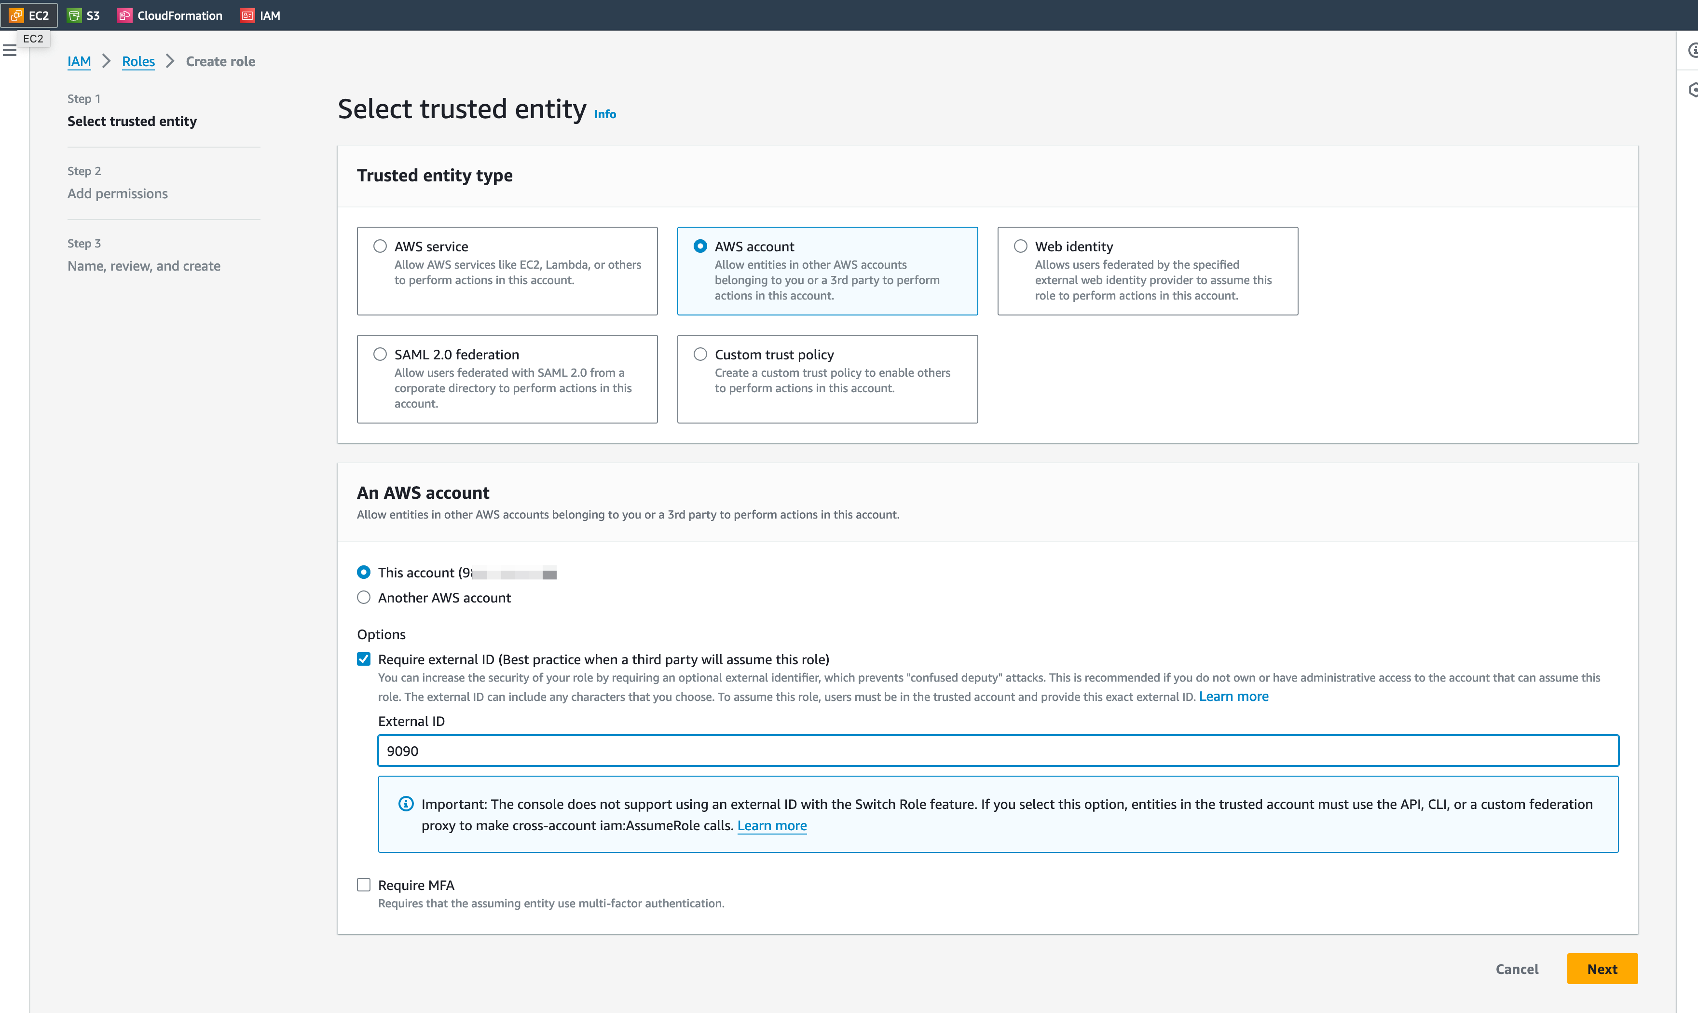1698x1013 pixels.
Task: Open the EC2 service shortcut
Action: pyautogui.click(x=29, y=15)
